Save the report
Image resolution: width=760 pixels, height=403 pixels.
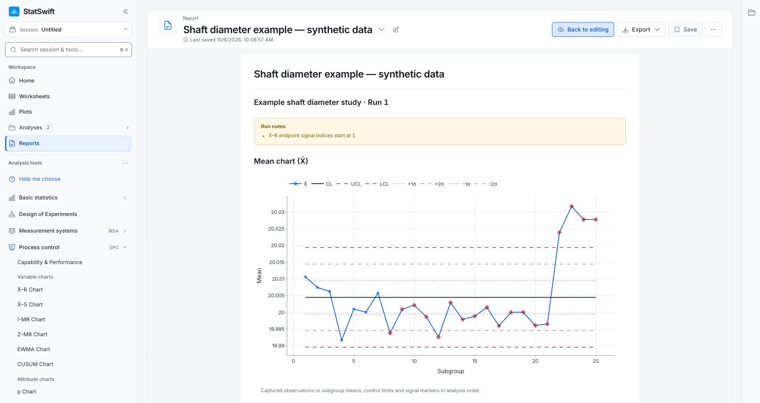(x=685, y=29)
